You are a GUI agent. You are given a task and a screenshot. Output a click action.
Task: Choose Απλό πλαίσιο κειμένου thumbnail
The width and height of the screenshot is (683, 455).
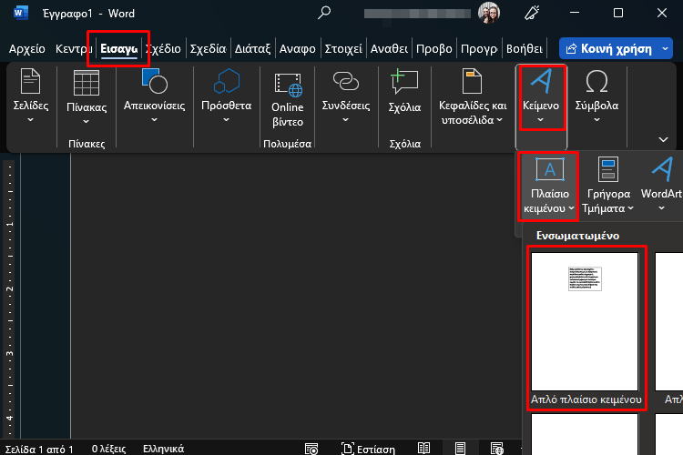586,329
